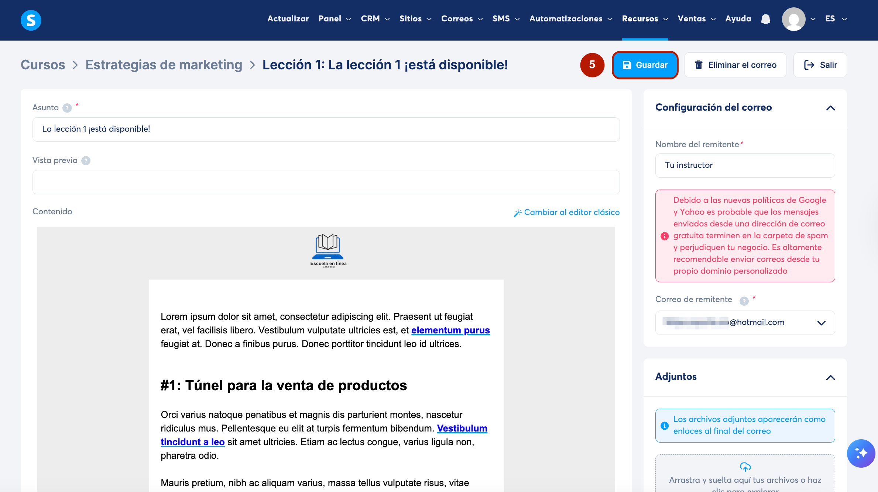The image size is (878, 492).
Task: Open the AI assistant sparkle button
Action: [x=861, y=453]
